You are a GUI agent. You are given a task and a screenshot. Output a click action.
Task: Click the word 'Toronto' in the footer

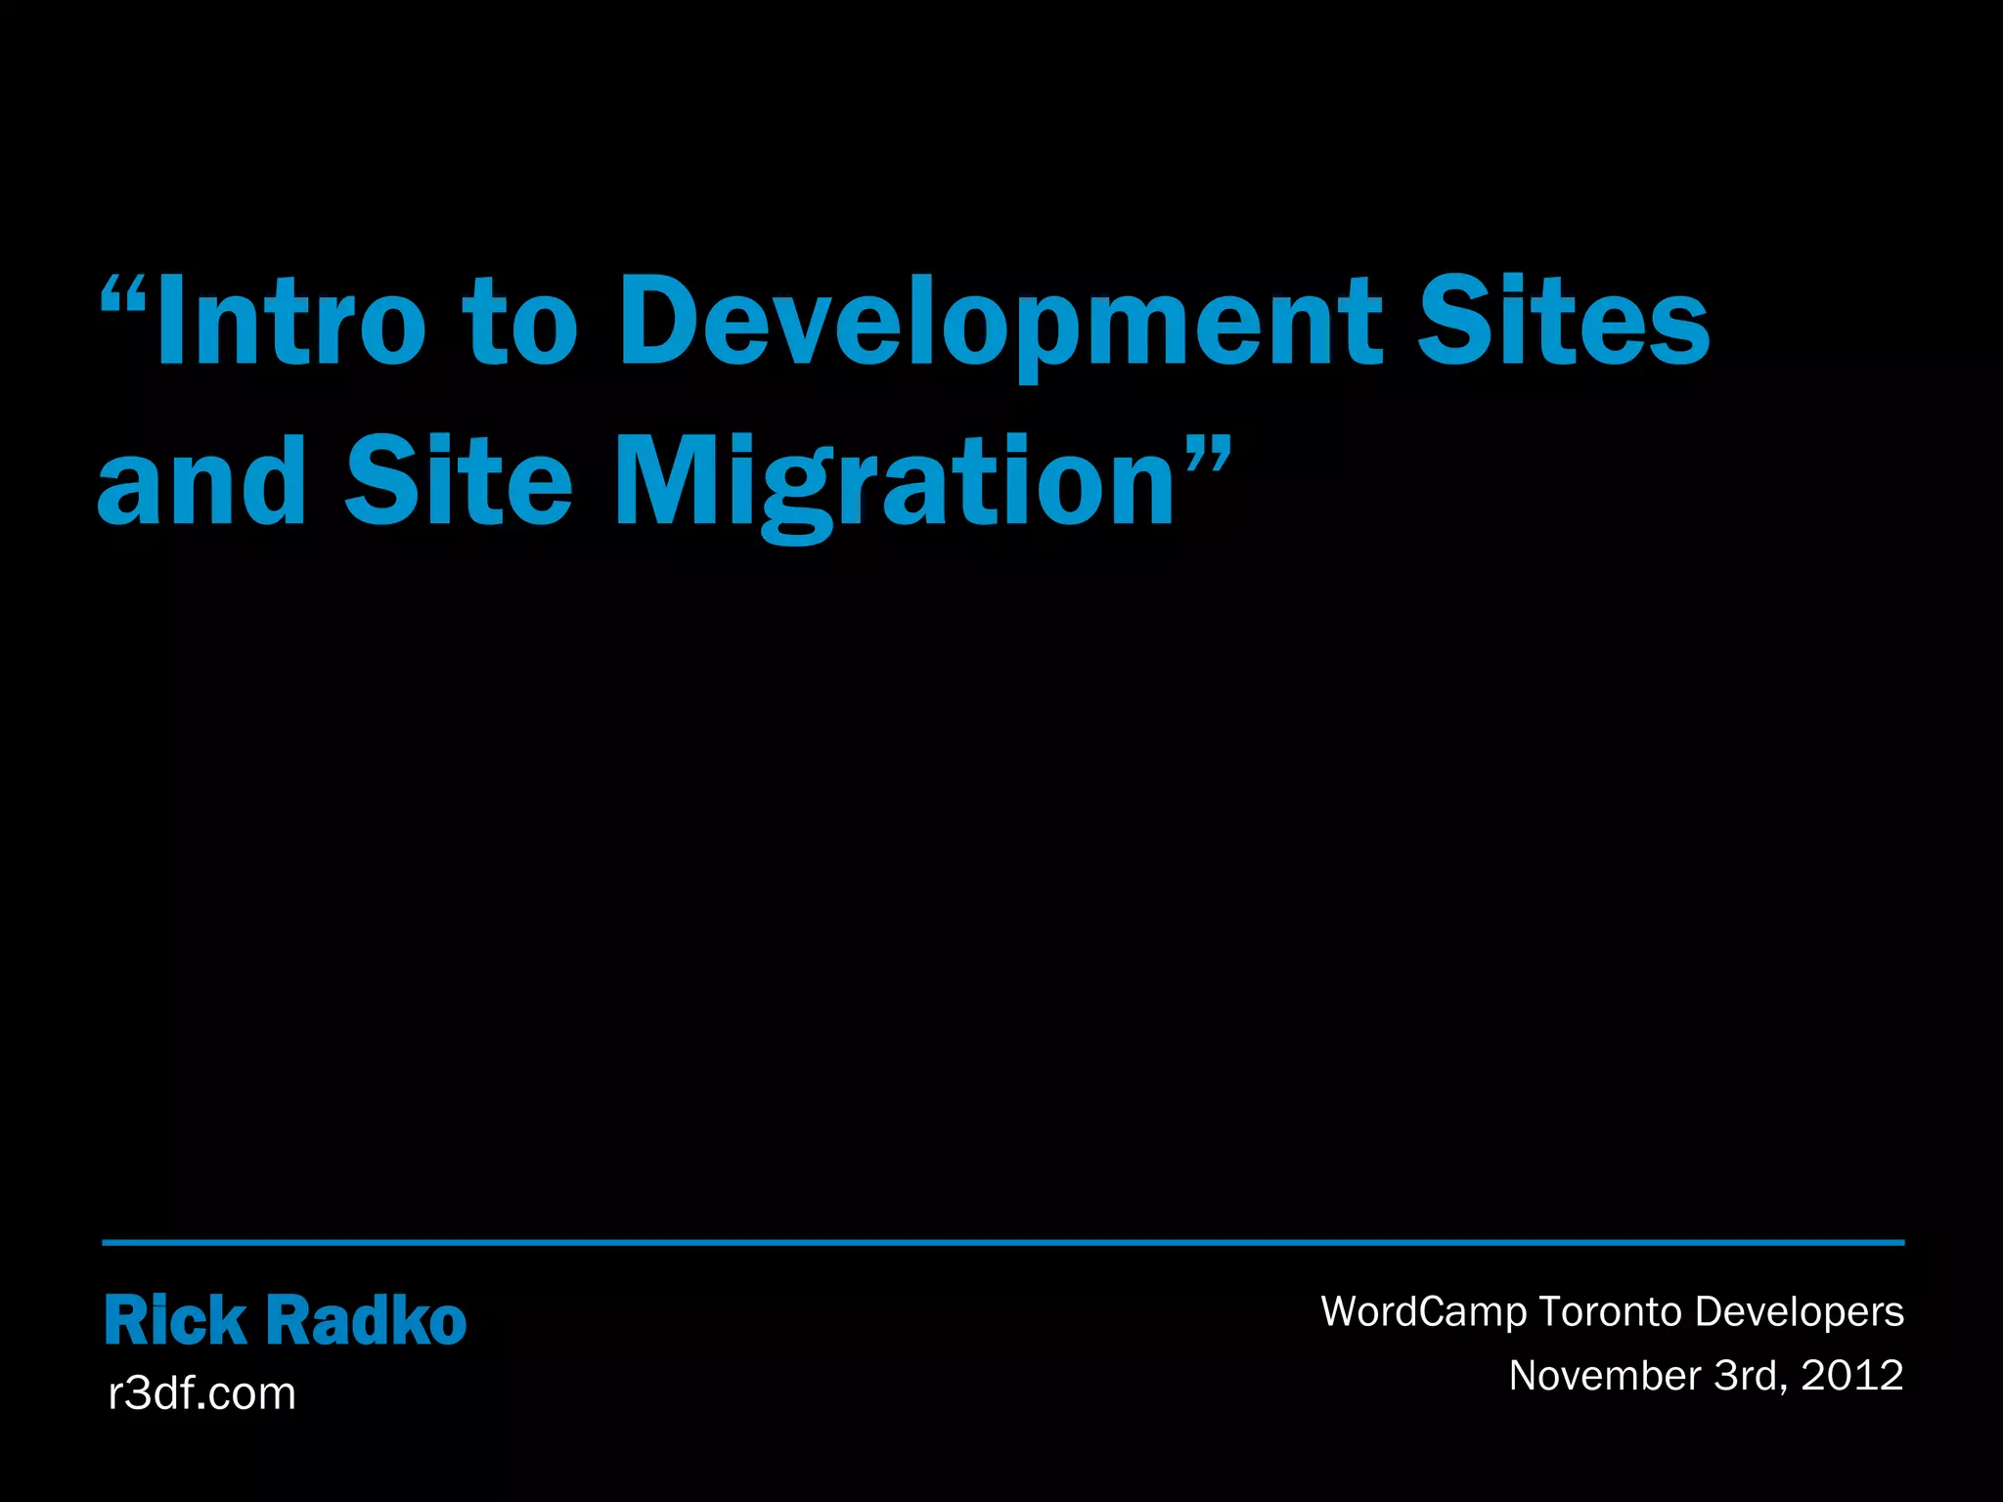point(1610,1312)
